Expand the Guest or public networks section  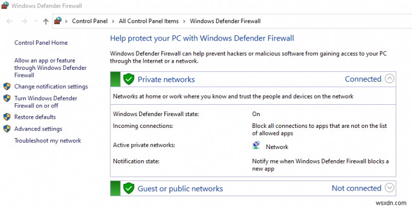[x=389, y=188]
